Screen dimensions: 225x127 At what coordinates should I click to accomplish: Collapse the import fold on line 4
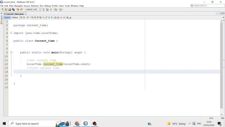pos(11,33)
